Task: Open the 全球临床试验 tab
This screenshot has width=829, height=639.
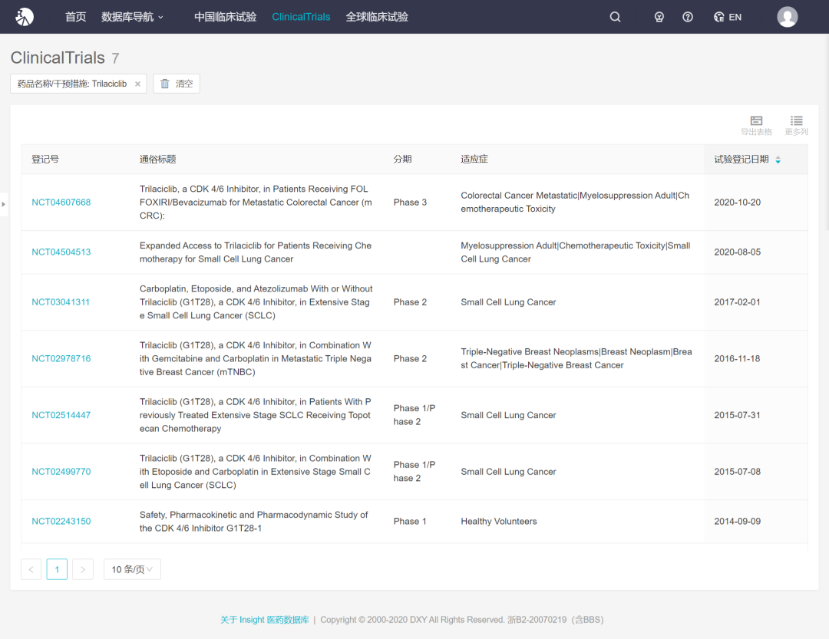Action: point(377,17)
